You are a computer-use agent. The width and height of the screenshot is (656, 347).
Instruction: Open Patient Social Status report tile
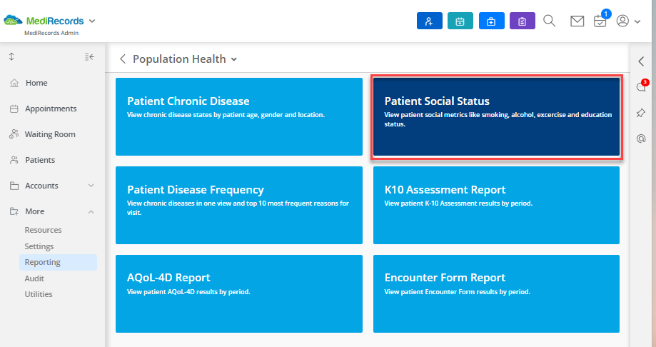496,117
